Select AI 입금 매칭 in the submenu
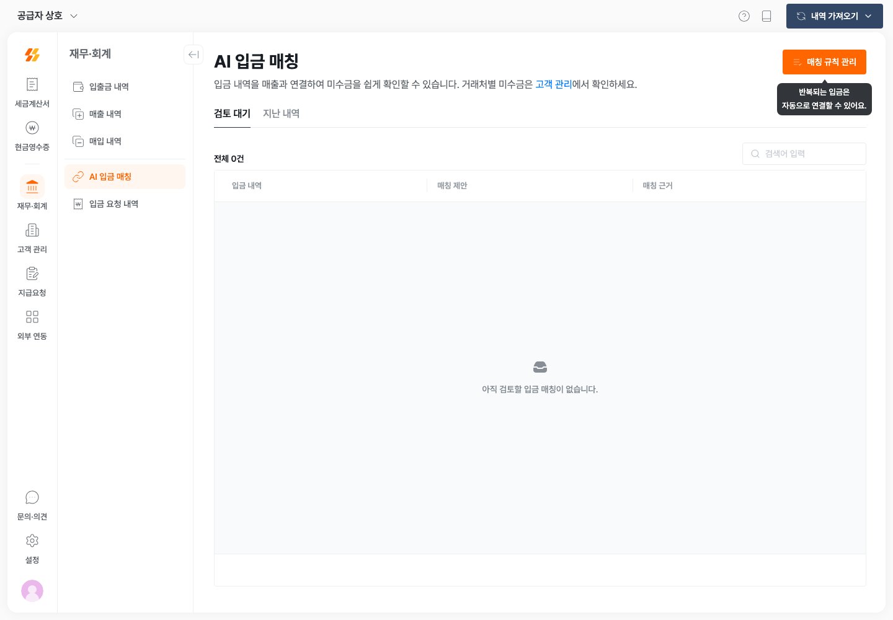The width and height of the screenshot is (893, 620). [x=125, y=177]
